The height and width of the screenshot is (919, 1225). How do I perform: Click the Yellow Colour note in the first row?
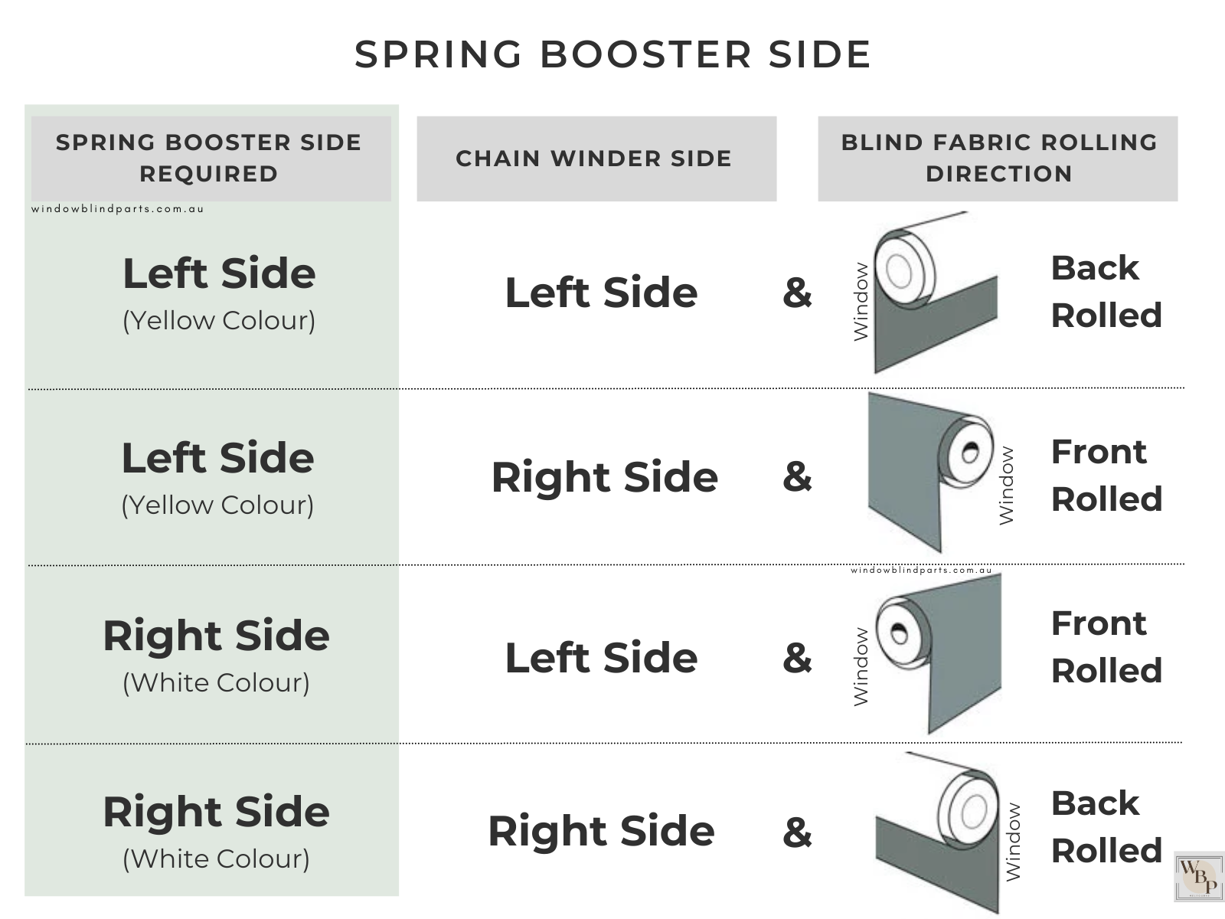point(219,320)
